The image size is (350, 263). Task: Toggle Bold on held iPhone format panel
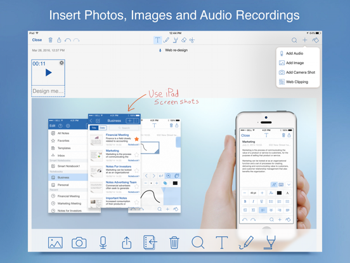pyautogui.click(x=245, y=201)
